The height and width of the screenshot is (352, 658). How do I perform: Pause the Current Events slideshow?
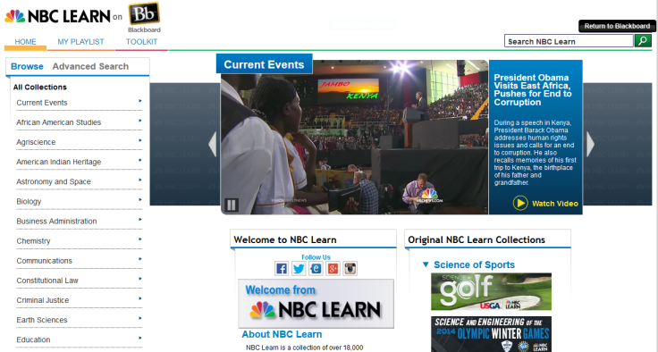(x=232, y=205)
